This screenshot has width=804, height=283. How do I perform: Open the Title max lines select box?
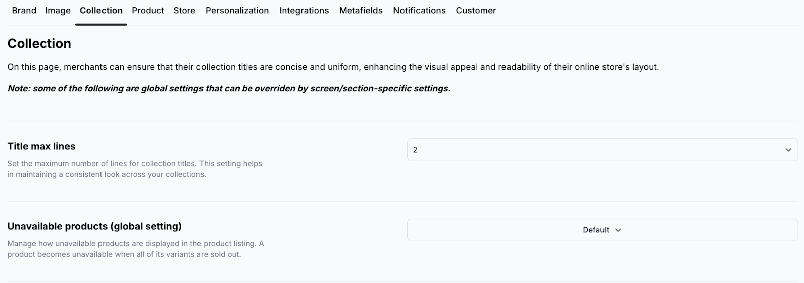click(593, 150)
